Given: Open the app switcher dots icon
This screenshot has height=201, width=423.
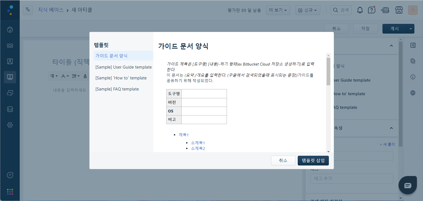Looking at the screenshot, I should [x=10, y=192].
